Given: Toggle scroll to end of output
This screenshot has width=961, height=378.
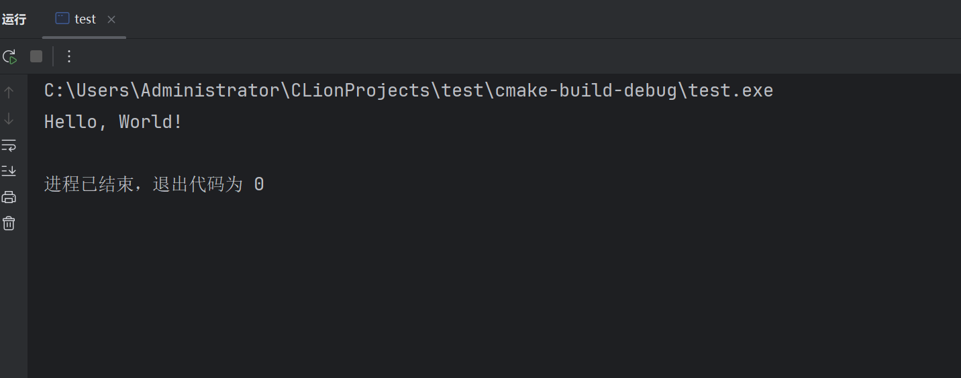Looking at the screenshot, I should (x=9, y=171).
